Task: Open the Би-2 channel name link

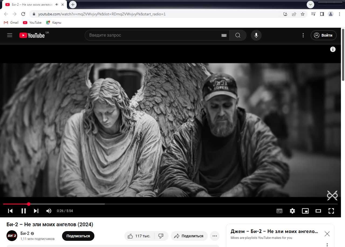Action: coord(25,234)
